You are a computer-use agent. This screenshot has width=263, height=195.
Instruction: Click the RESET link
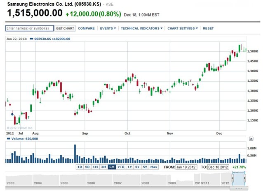(208, 28)
